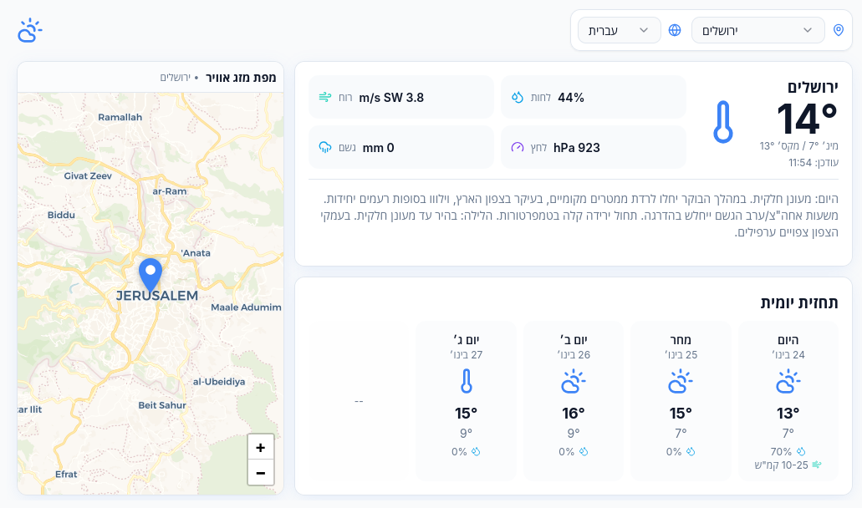The image size is (862, 508).
Task: Open the ירושלים city dropdown
Action: [757, 30]
